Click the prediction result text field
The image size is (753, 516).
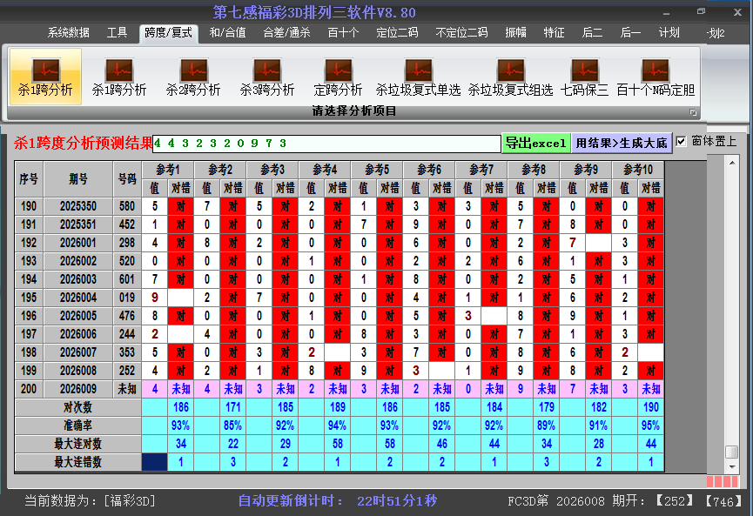326,143
